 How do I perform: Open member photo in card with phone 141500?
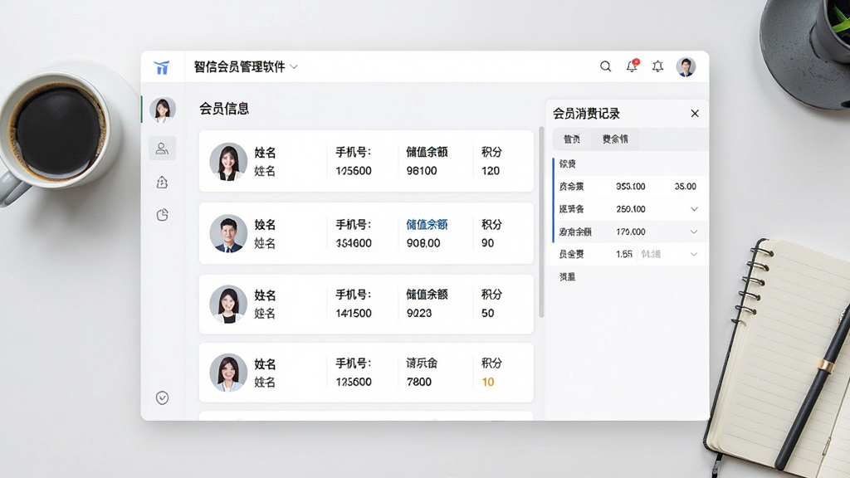(x=228, y=304)
